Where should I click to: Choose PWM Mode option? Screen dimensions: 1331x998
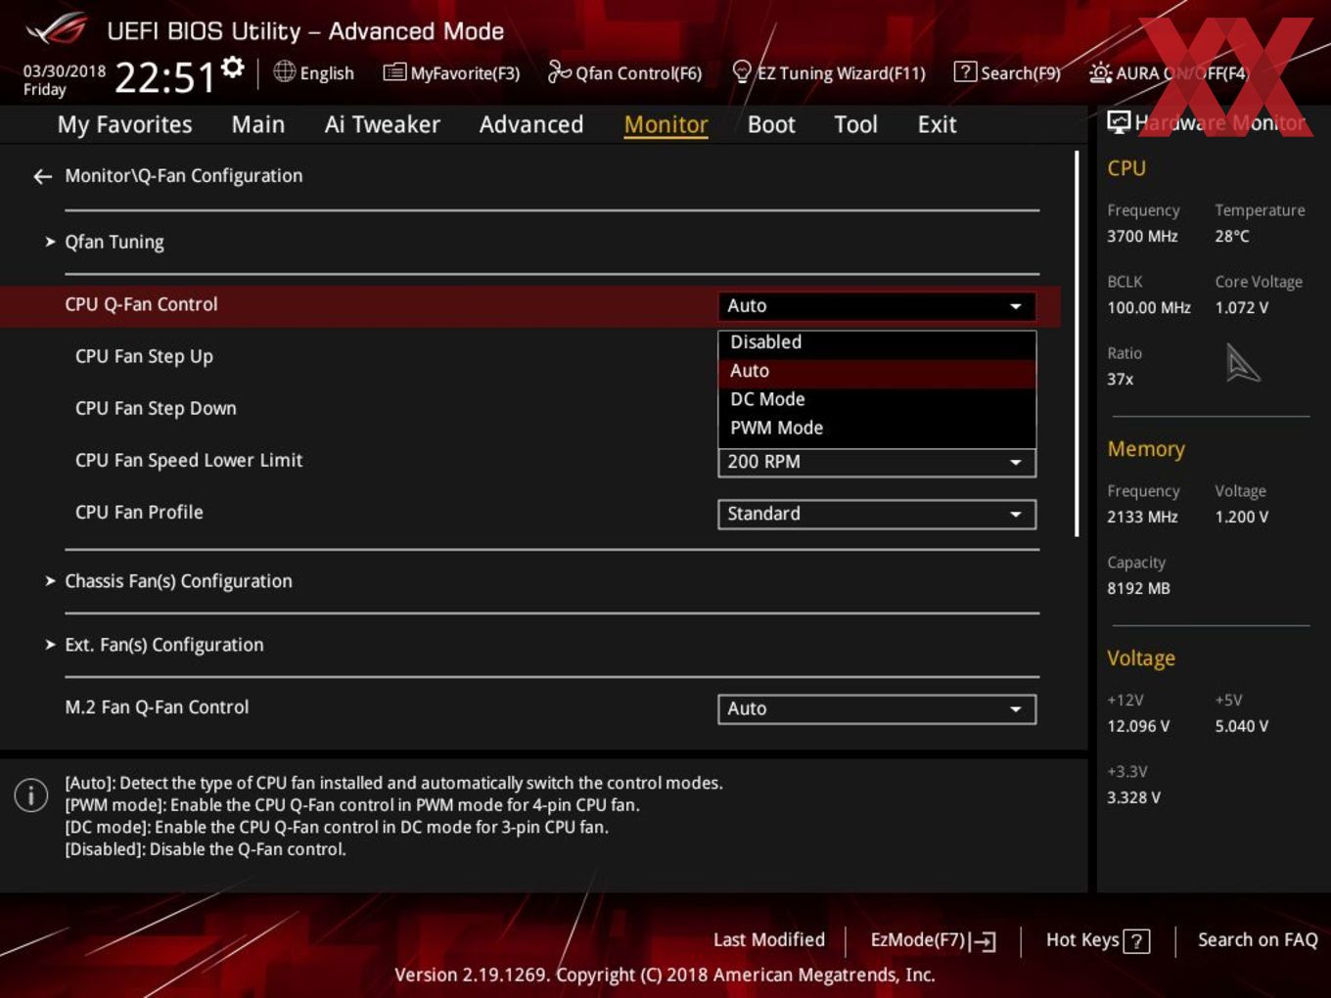click(x=876, y=428)
